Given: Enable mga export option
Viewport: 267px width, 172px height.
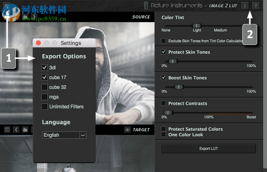Looking at the screenshot, I should 44,97.
